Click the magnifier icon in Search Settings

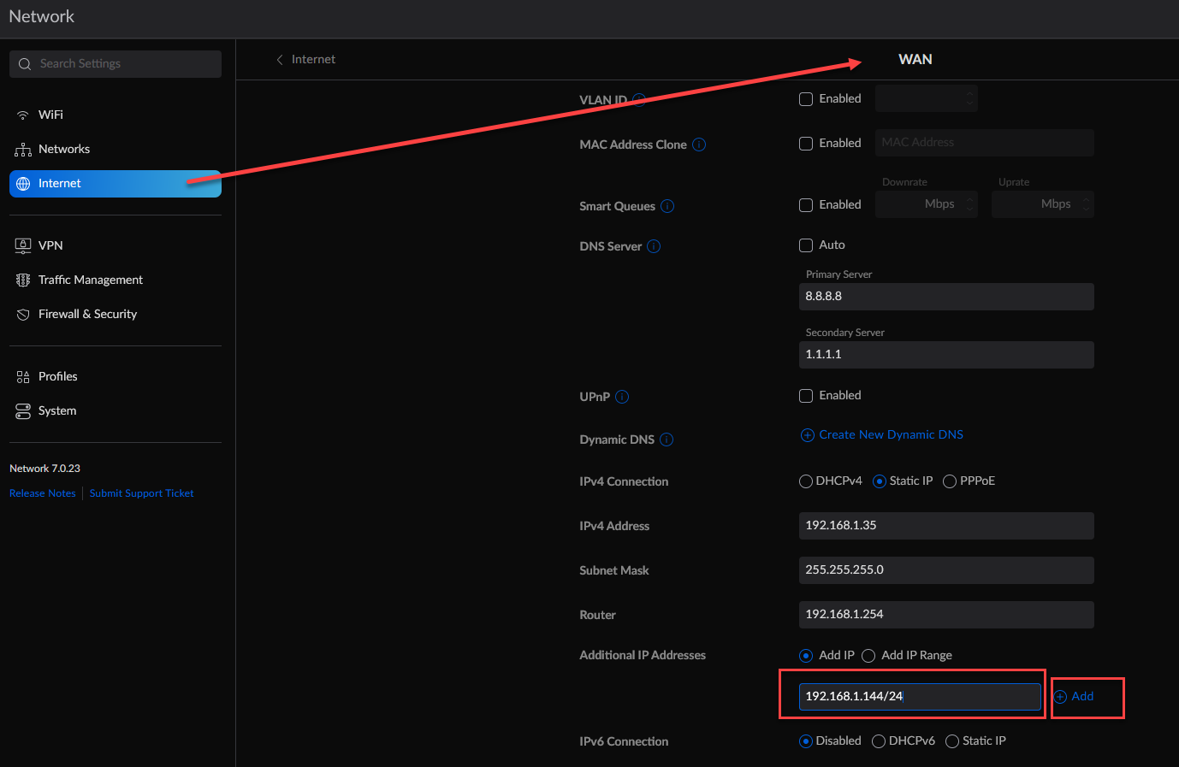coord(25,64)
